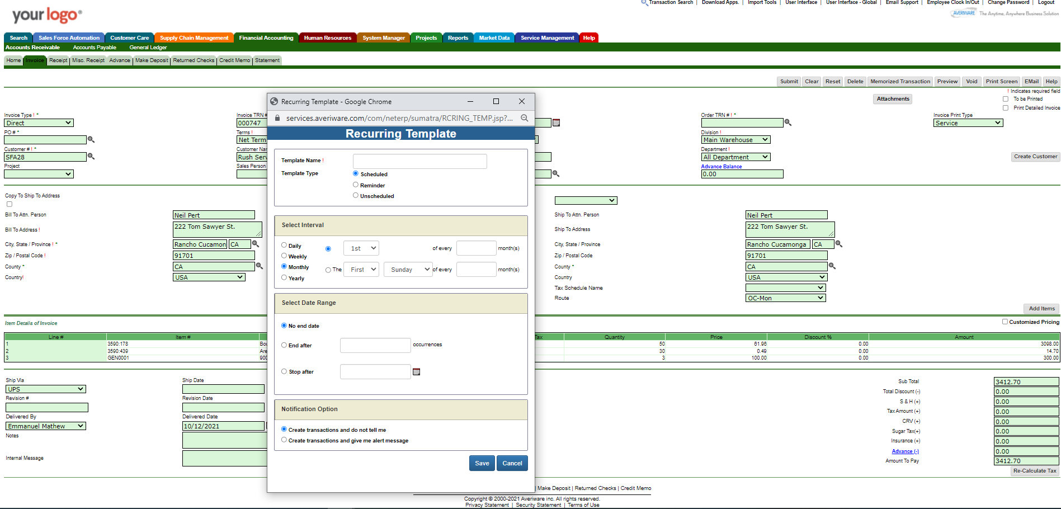Image resolution: width=1061 pixels, height=509 pixels.
Task: Open the Ship To City/State lookup magnifier
Action: click(837, 243)
